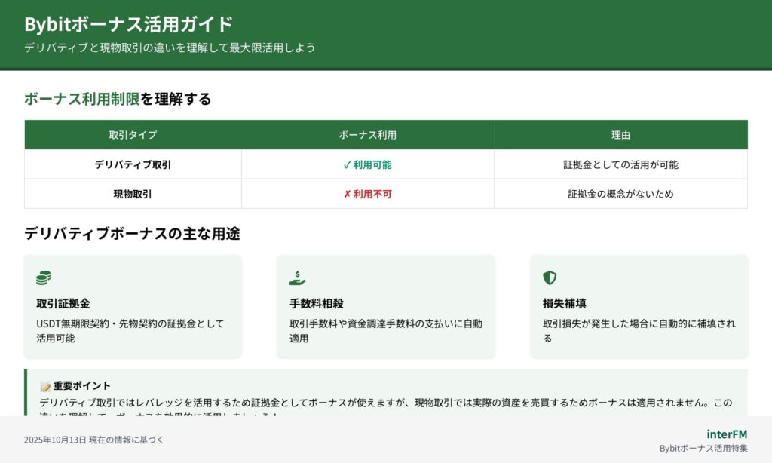
Task: Select the 理由 column header
Action: [620, 135]
